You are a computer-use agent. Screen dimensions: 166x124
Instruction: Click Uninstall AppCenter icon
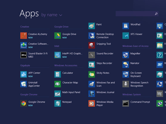coord(23,84)
